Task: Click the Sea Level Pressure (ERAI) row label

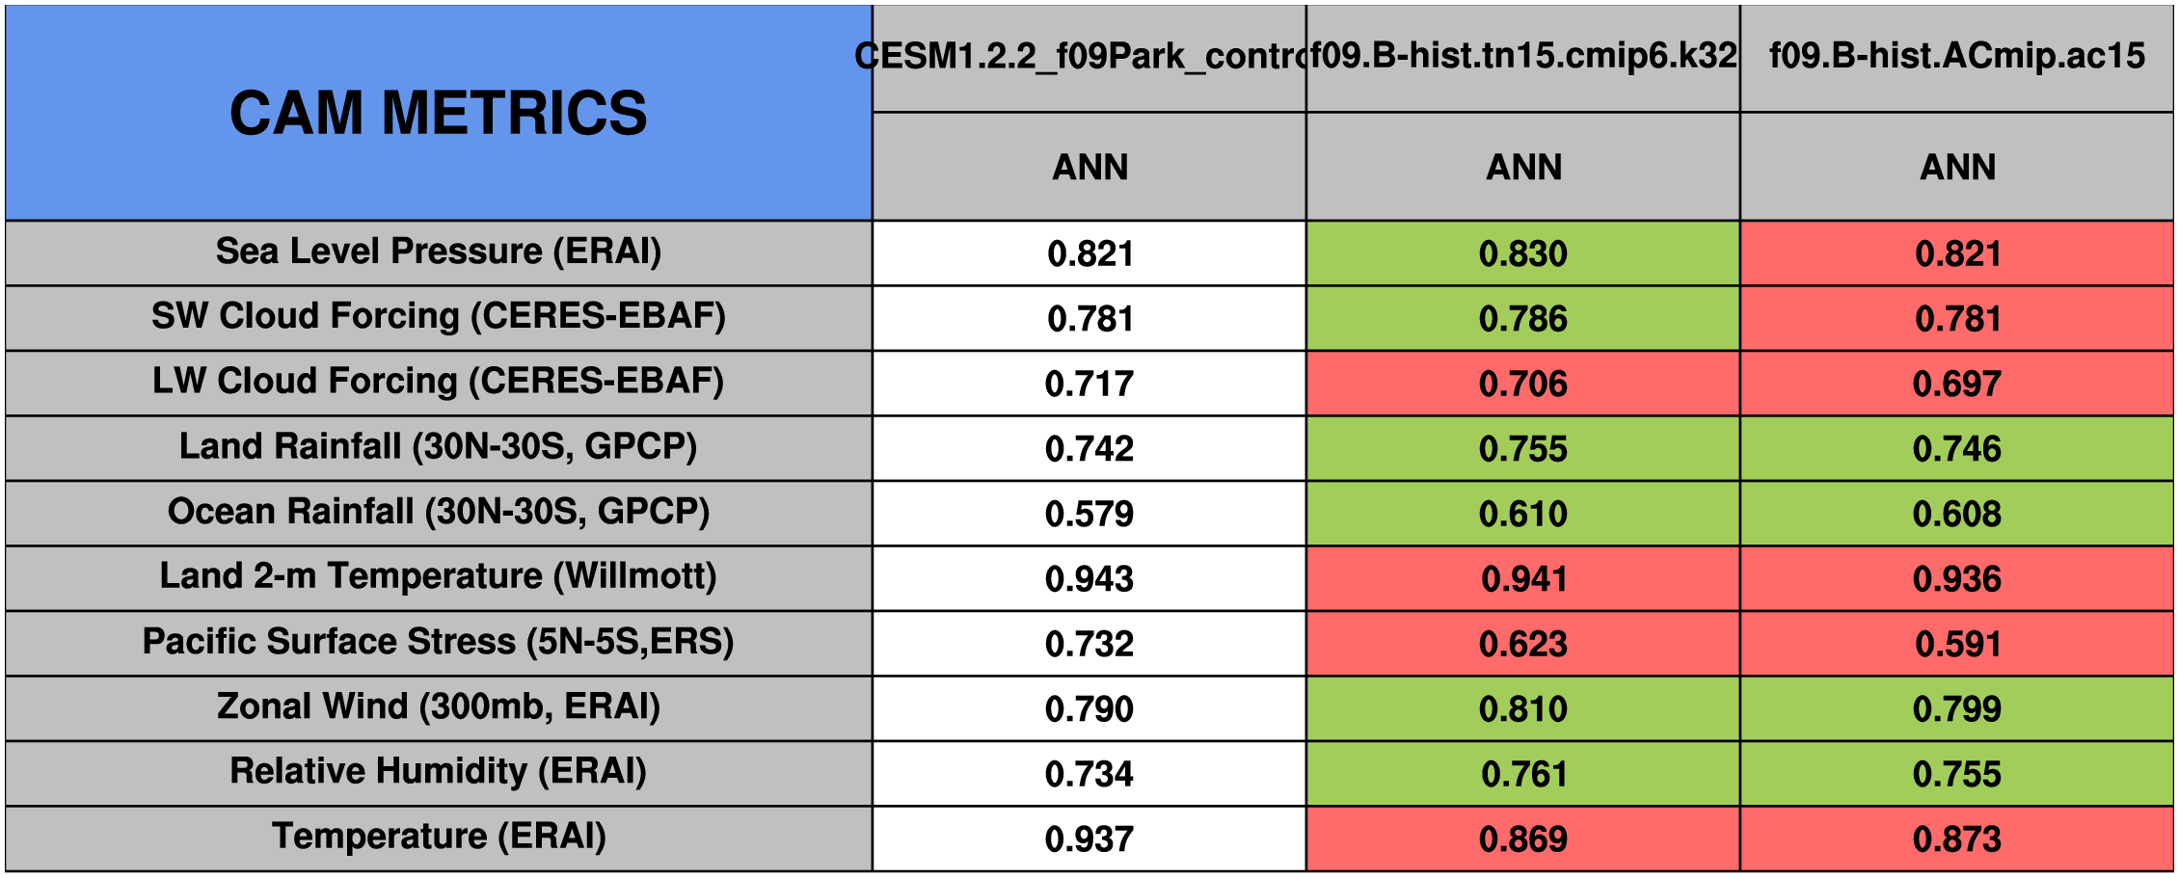Action: point(439,252)
